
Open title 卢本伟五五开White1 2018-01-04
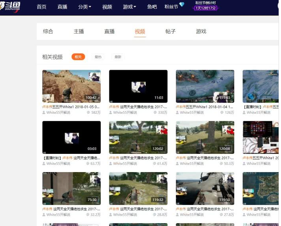coord(205,107)
